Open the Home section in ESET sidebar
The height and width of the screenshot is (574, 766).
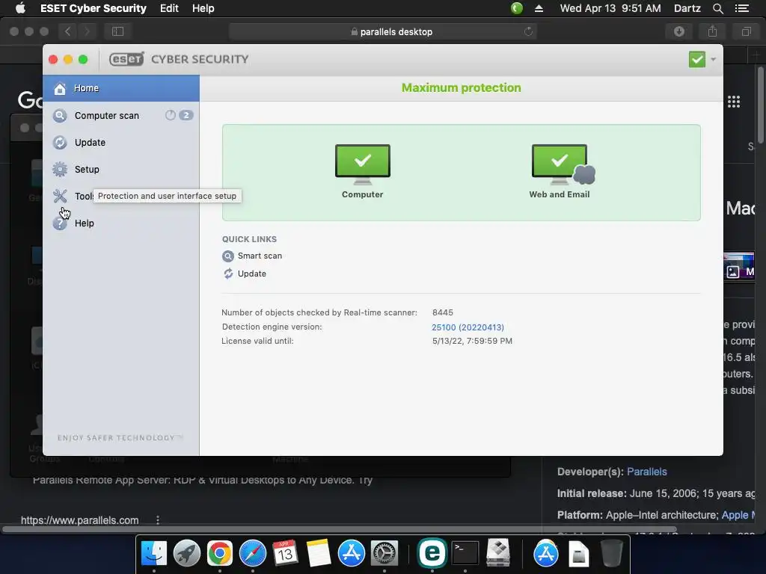(120, 88)
